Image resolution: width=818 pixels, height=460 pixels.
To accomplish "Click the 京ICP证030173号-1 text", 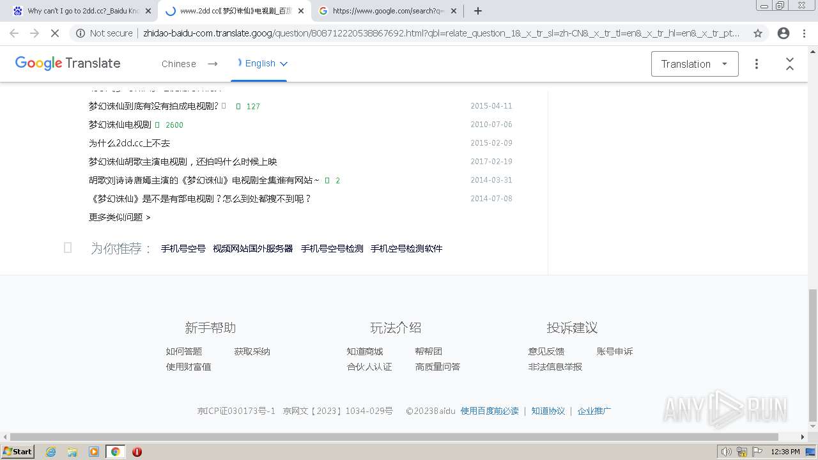I will coord(236,411).
